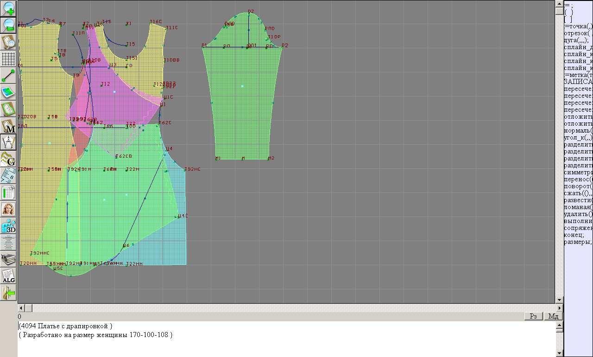Open the stacked books library icon
593x357 pixels.
tap(9, 259)
